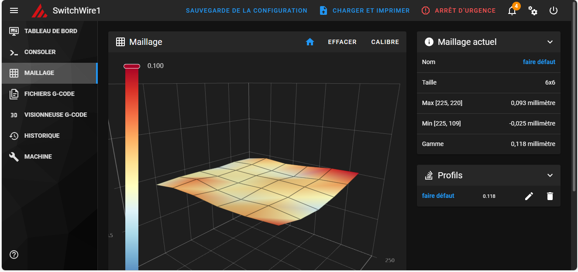Open the Machine page

[x=49, y=156]
